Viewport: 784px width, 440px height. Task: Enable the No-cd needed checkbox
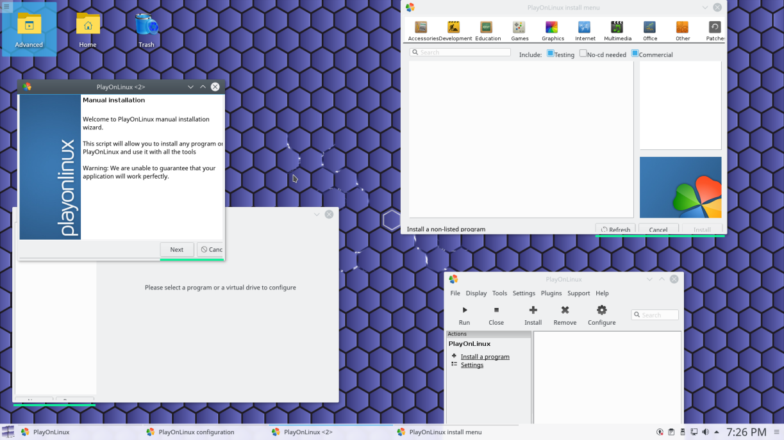coord(583,54)
